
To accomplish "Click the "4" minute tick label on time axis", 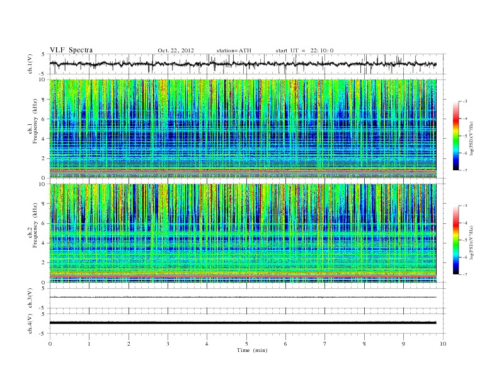I will pos(207,344).
